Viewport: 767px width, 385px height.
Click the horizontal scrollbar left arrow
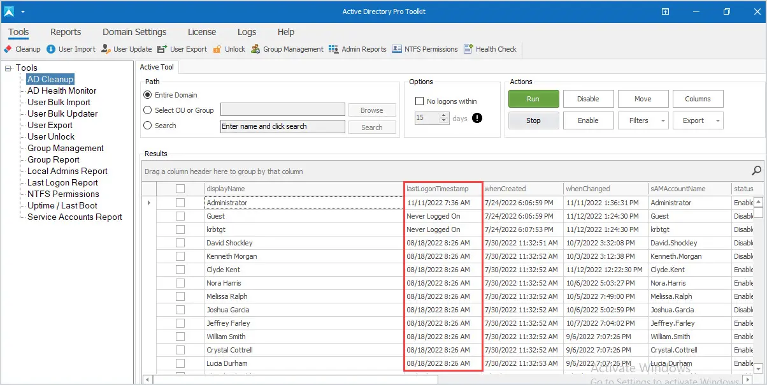tap(148, 379)
